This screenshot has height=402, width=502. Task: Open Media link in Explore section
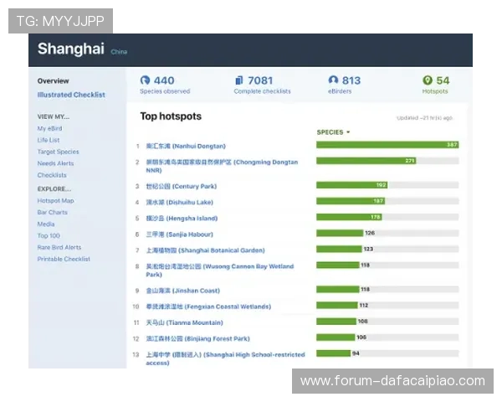pos(46,224)
